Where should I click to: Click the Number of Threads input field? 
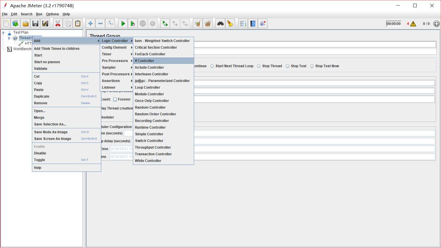tap(314, 83)
